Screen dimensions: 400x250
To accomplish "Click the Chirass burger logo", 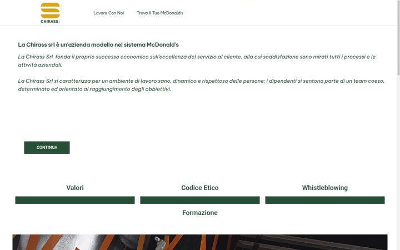I will pos(50,13).
